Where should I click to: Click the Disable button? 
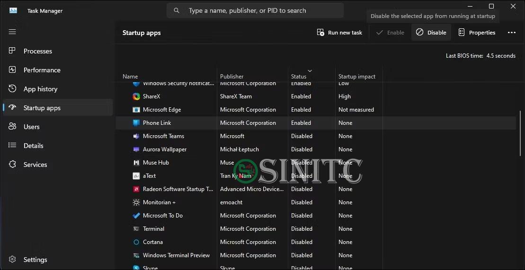coord(431,33)
